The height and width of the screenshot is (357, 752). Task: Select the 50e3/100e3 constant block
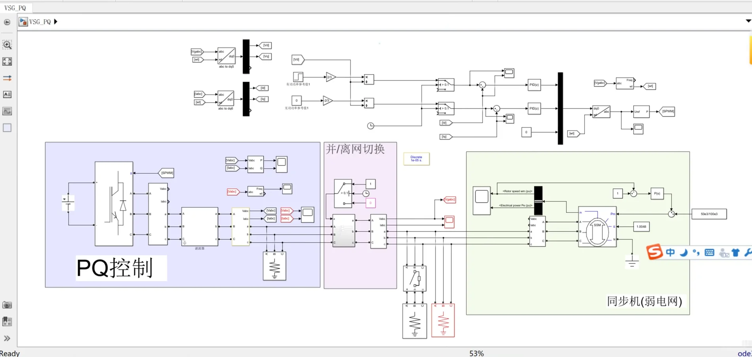click(x=709, y=214)
